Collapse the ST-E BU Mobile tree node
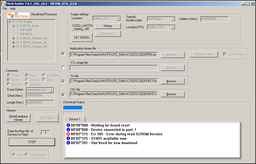This screenshot has height=164, width=256. click(10, 22)
